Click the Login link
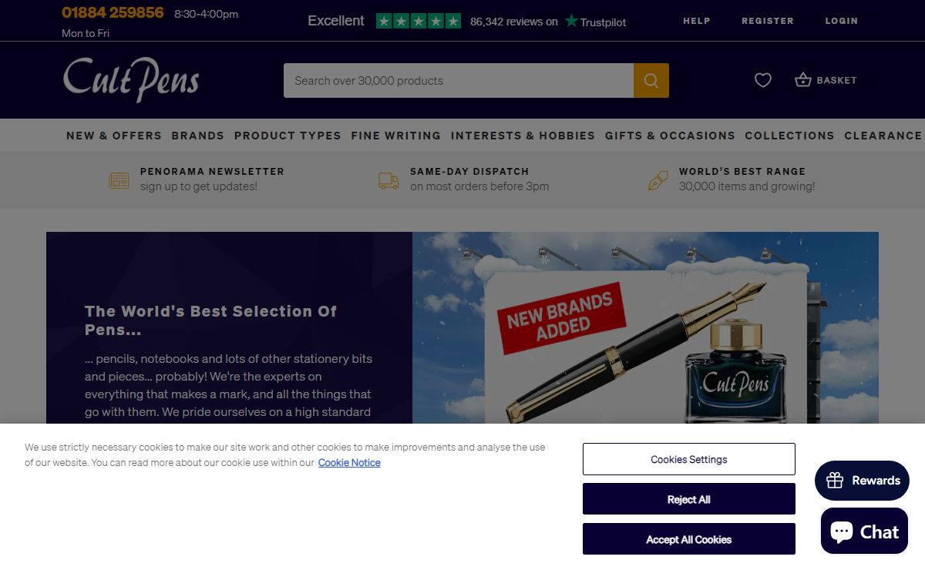This screenshot has height=570, width=925. (x=842, y=21)
